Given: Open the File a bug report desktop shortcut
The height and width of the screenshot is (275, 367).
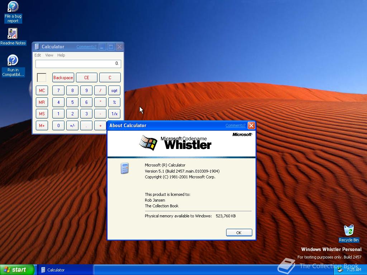Looking at the screenshot, I should pos(13,12).
